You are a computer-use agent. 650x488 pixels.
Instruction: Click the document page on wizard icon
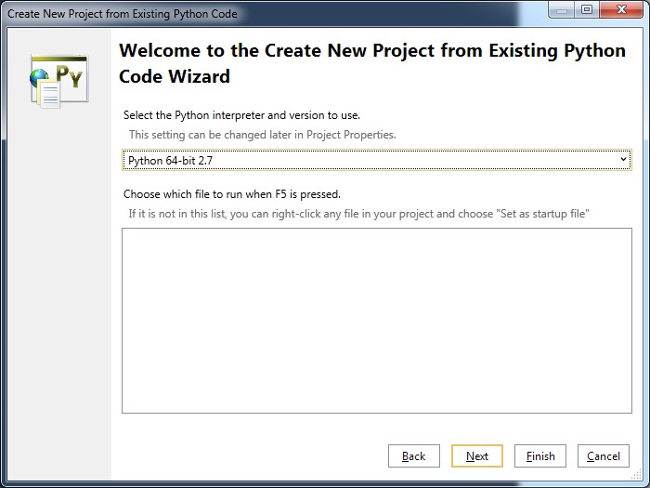point(50,94)
